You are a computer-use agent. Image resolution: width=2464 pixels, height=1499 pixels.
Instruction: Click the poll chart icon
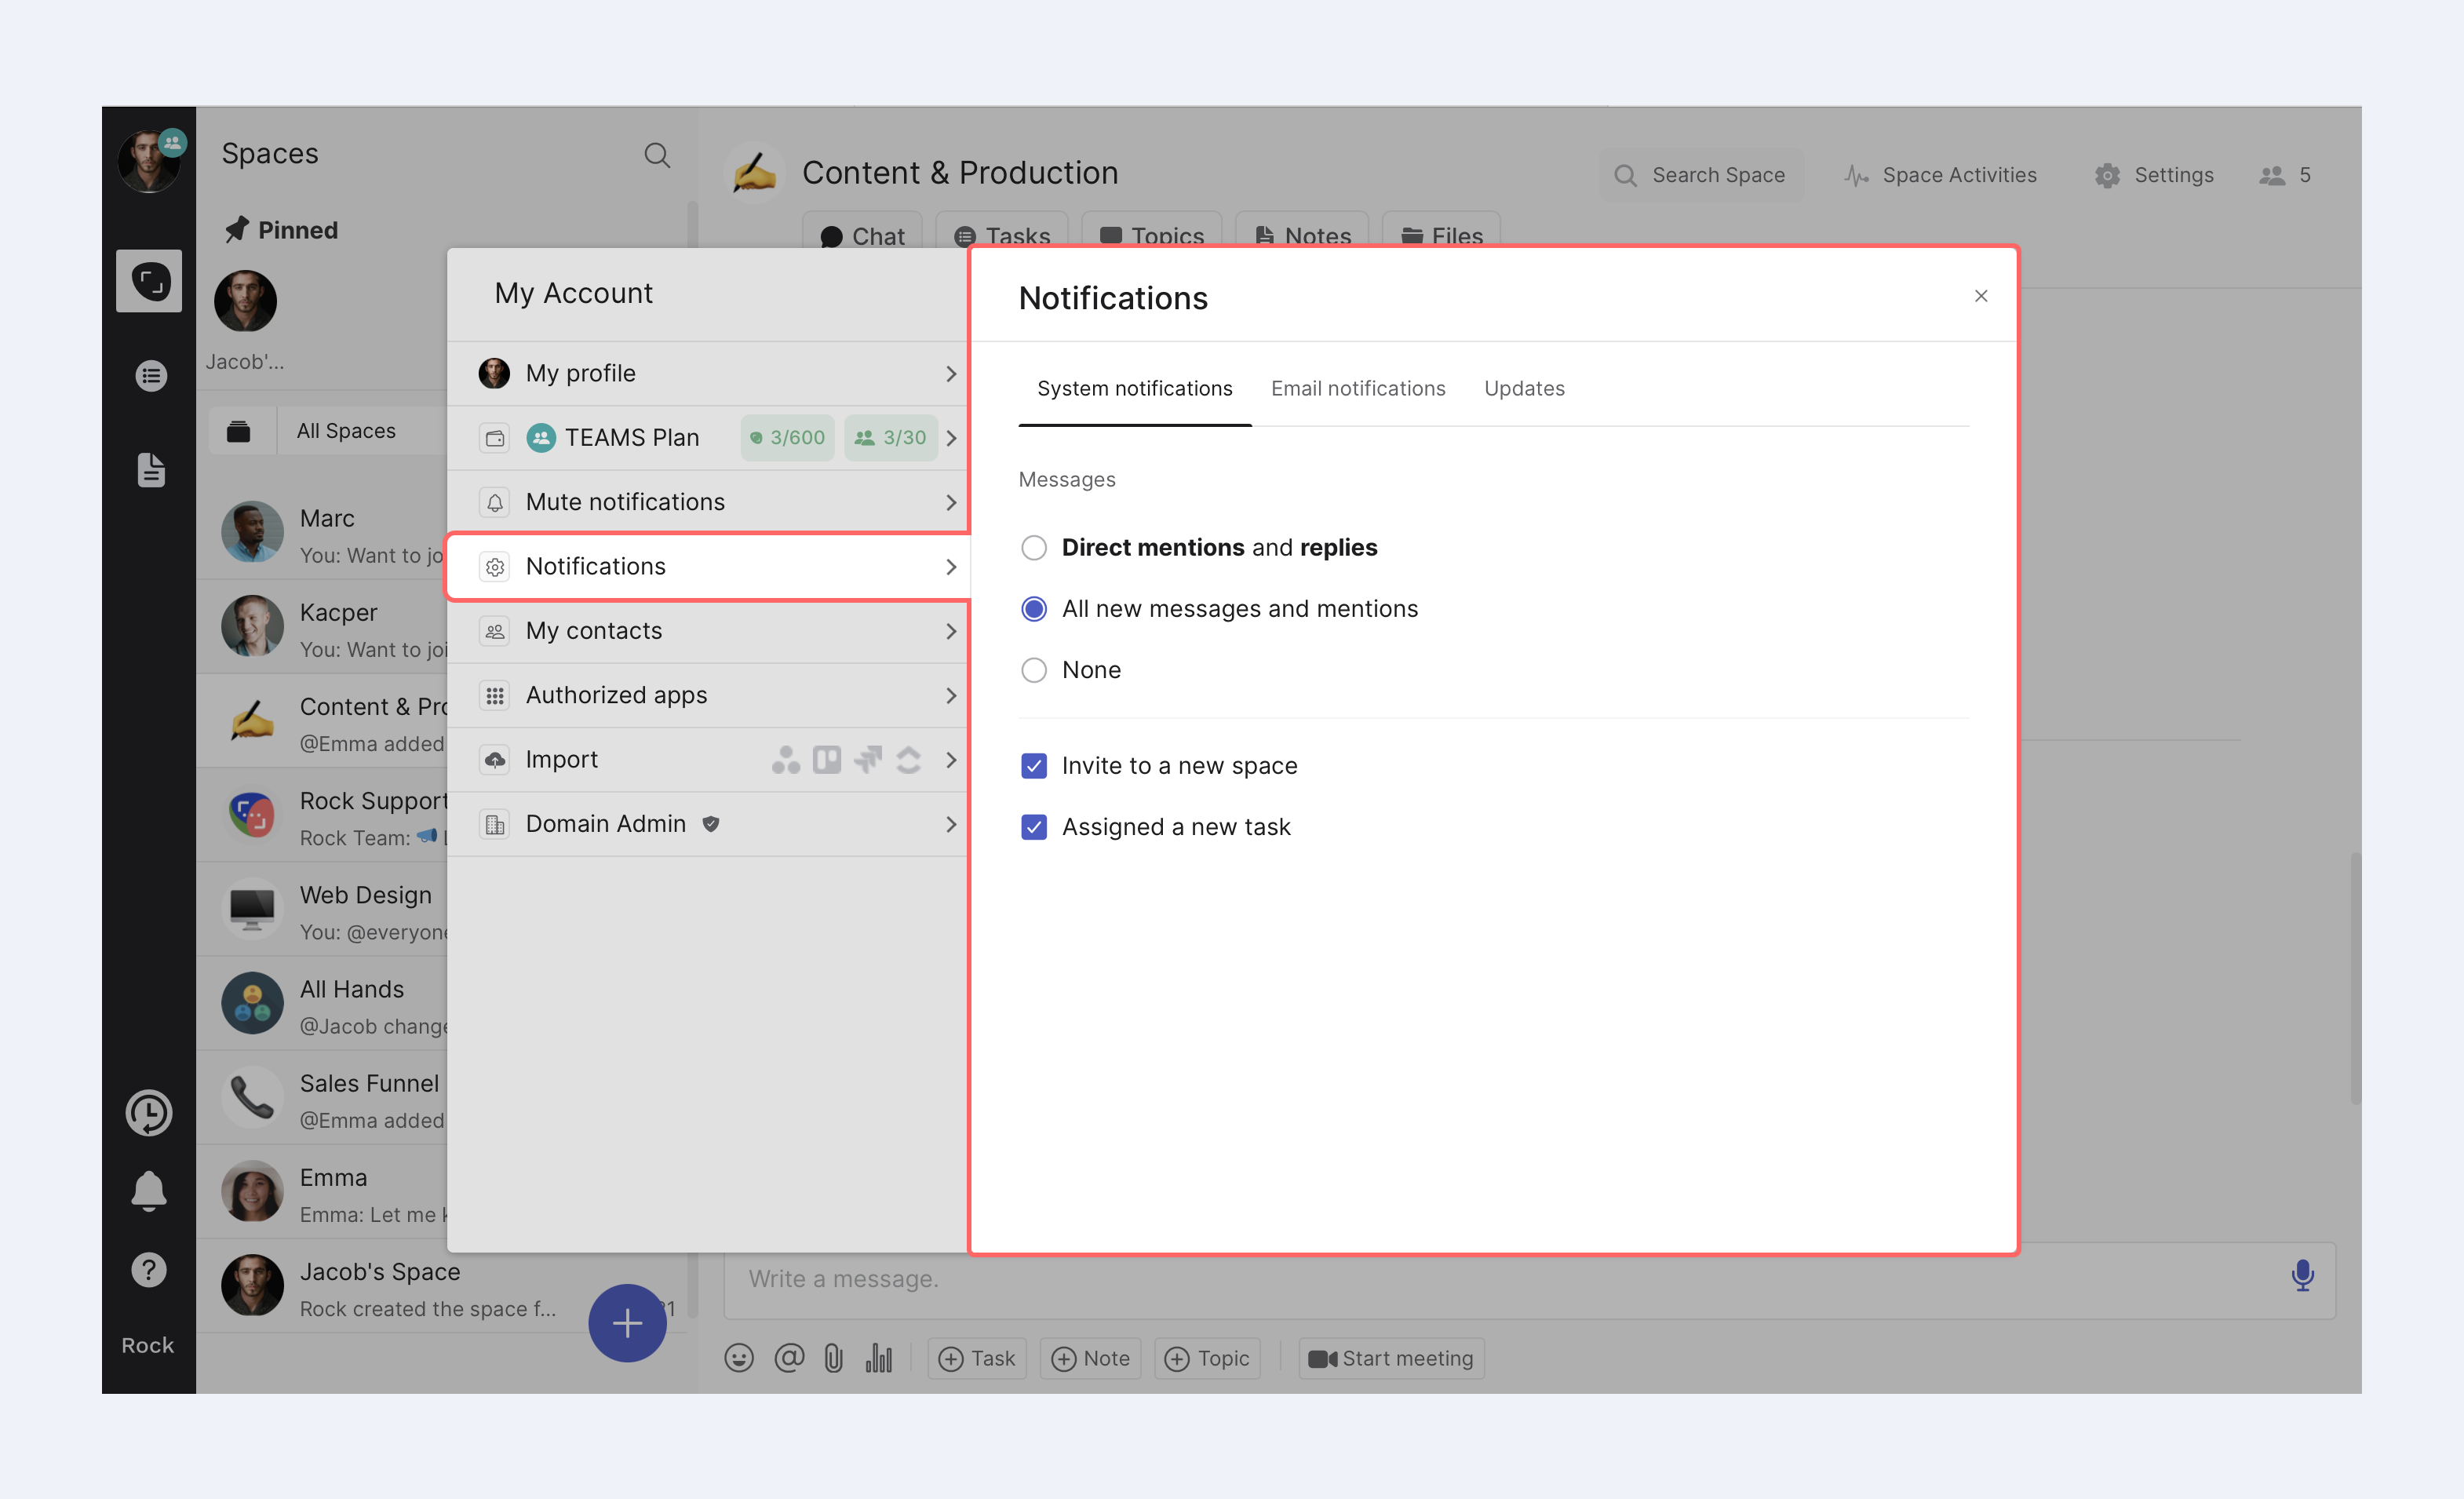(878, 1358)
